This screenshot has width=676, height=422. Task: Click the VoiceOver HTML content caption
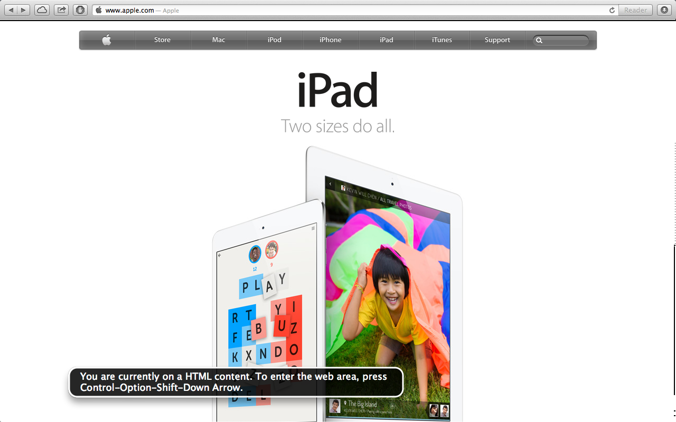pos(236,382)
